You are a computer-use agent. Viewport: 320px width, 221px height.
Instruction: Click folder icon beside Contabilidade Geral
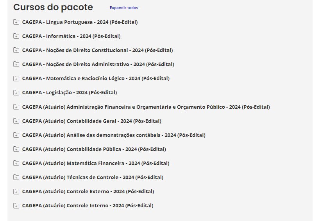click(x=16, y=121)
